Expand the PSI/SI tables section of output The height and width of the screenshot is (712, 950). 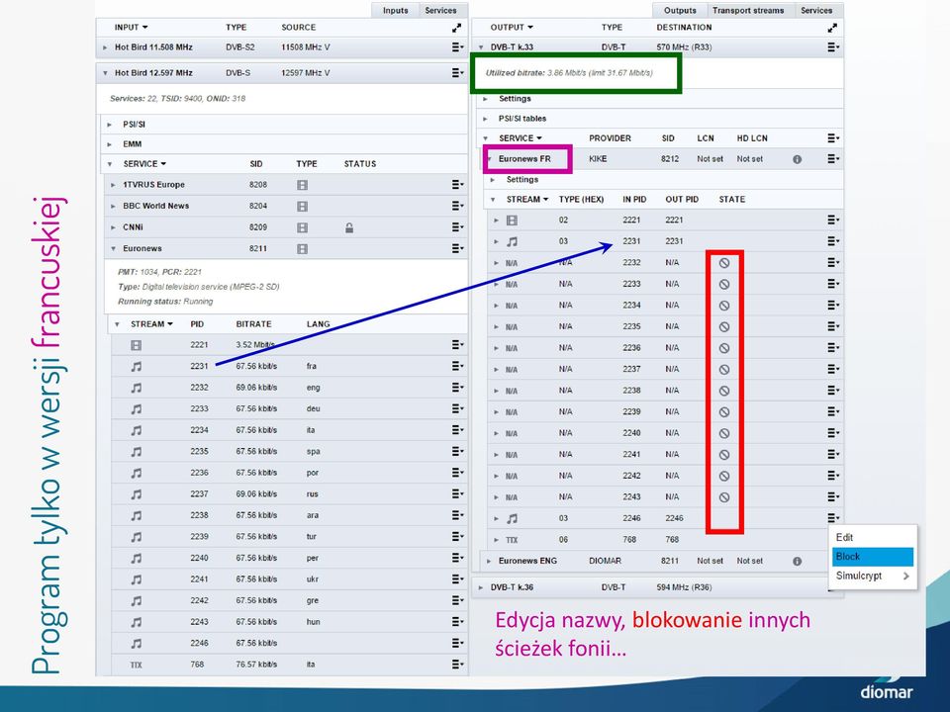coord(485,119)
